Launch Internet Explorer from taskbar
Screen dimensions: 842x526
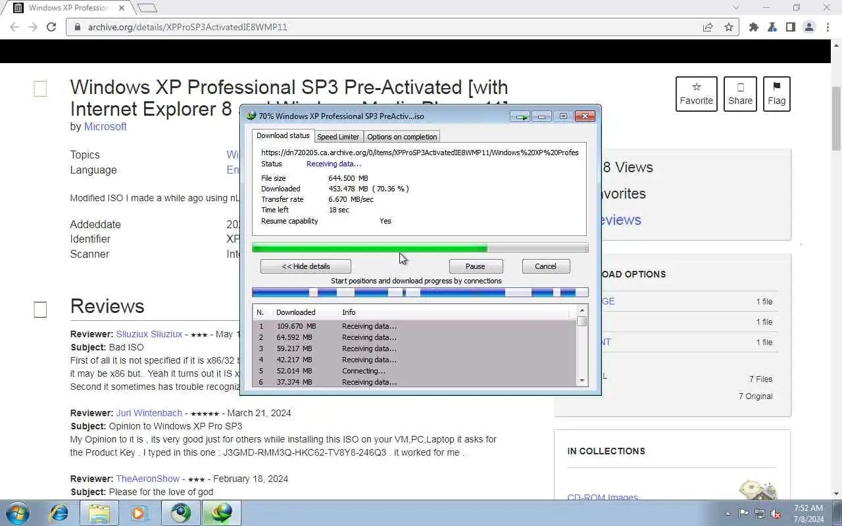tap(59, 513)
